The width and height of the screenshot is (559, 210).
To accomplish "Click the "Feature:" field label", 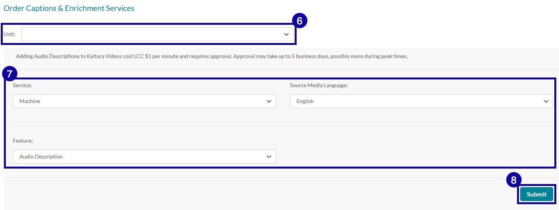I will 23,141.
